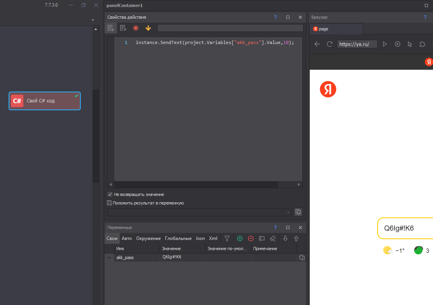Click the green add variable icon

click(x=240, y=238)
